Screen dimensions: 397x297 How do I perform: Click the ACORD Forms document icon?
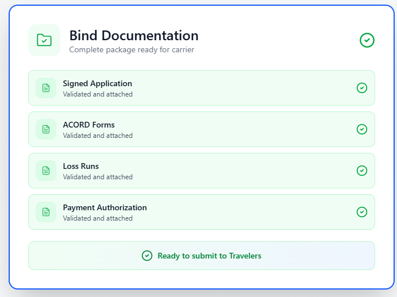click(46, 129)
